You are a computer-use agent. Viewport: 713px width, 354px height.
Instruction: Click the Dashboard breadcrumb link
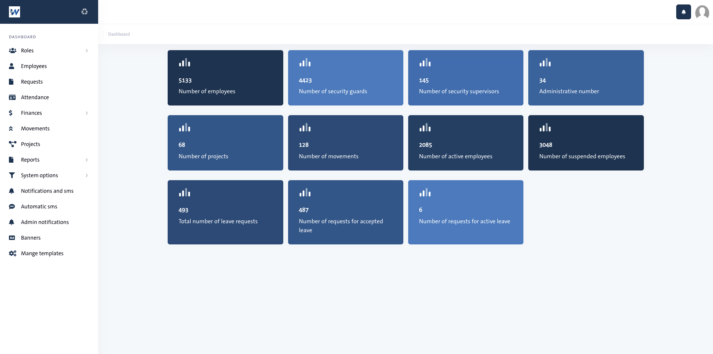coord(119,34)
